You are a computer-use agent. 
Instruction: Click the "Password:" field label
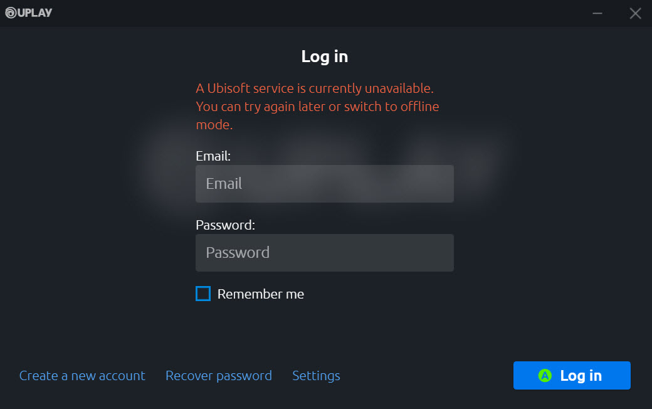[225, 225]
